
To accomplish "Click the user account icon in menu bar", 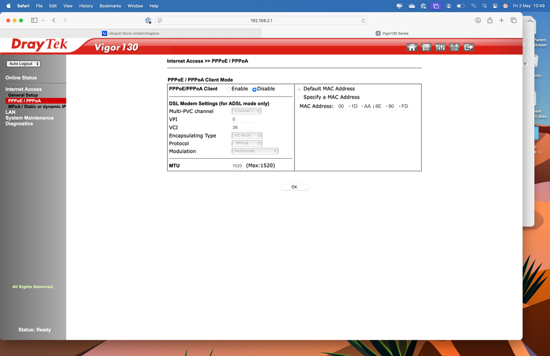I will pos(449,6).
